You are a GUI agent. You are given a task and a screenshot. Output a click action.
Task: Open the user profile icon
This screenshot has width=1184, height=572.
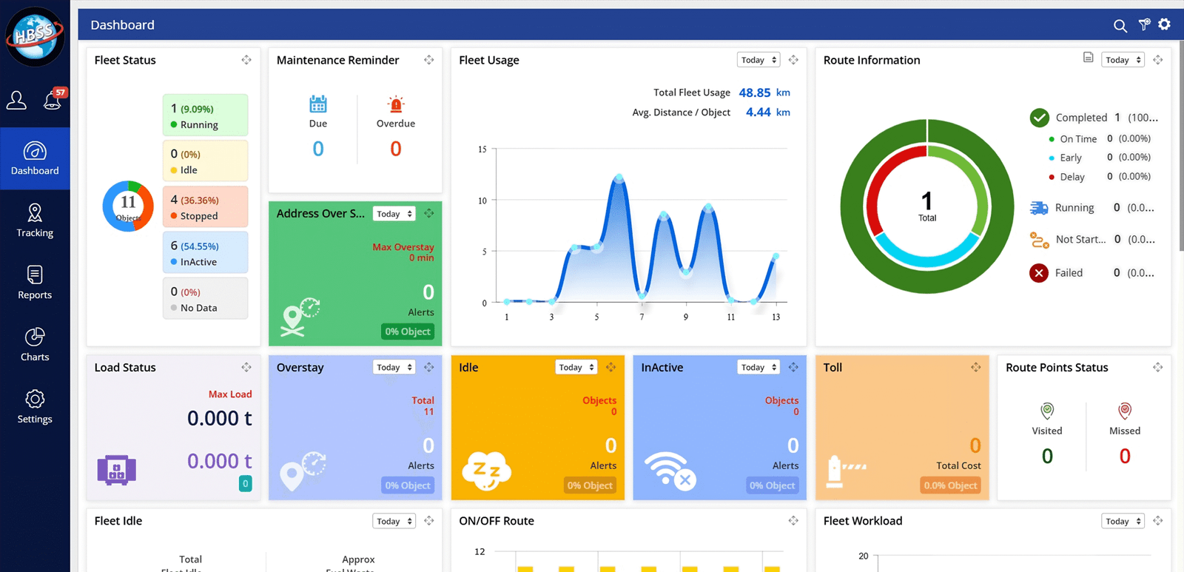click(16, 100)
